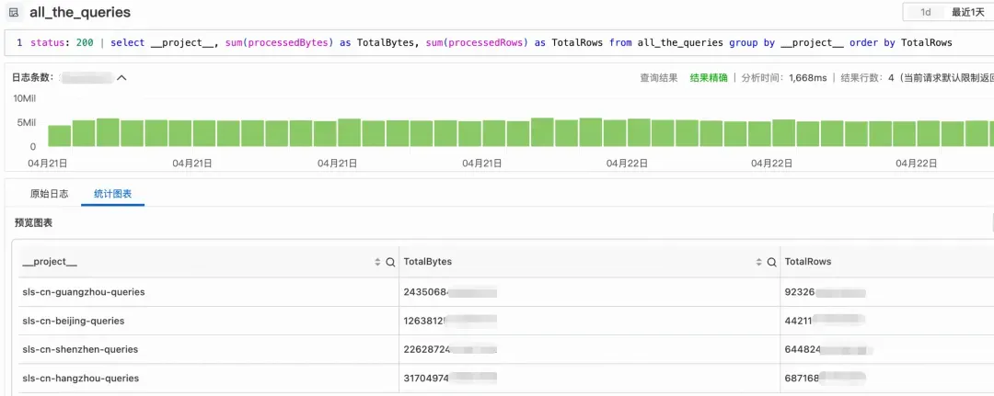
Task: Click the logstore icon beside all_the_queries
Action: pyautogui.click(x=13, y=12)
